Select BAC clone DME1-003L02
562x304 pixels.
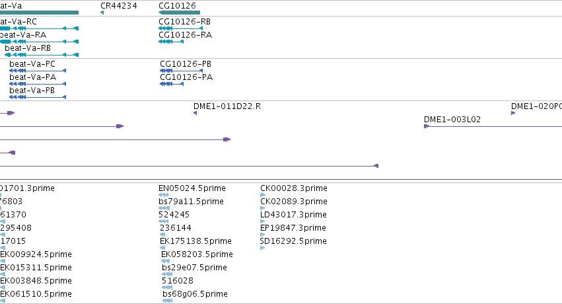pyautogui.click(x=452, y=120)
